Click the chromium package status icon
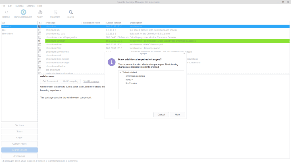The height and width of the screenshot is (163, 291). [x=40, y=26]
